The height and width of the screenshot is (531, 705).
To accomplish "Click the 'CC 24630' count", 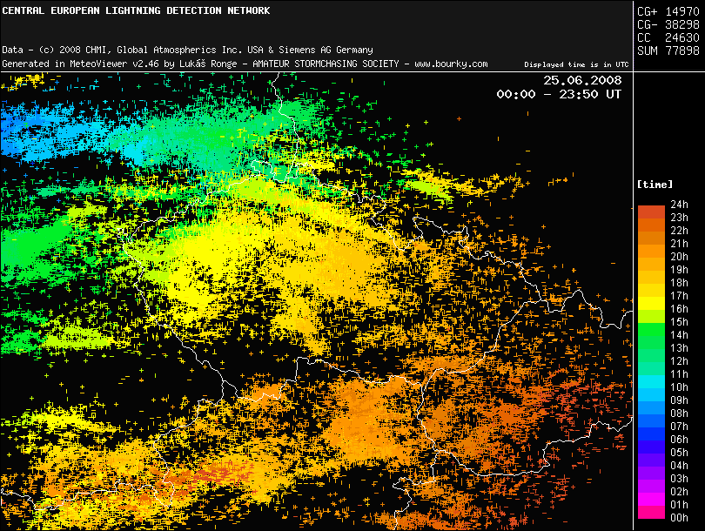I will tap(668, 37).
